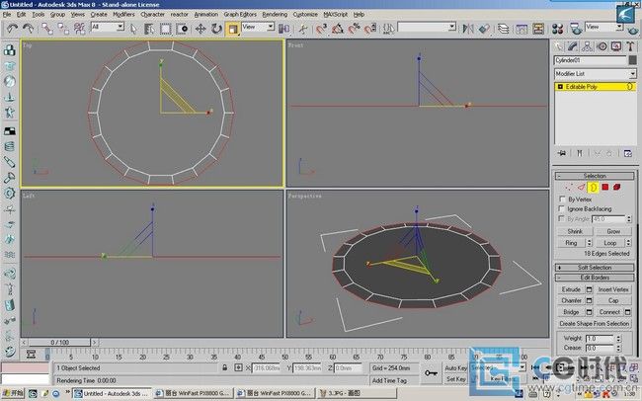Image resolution: width=642 pixels, height=401 pixels.
Task: Expand the Editable Poly stack entry
Action: tap(560, 87)
